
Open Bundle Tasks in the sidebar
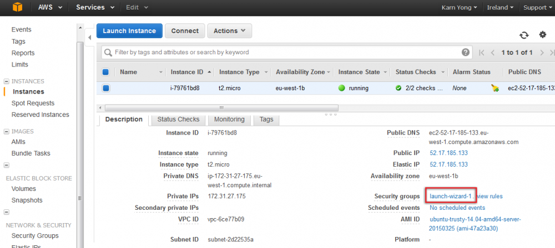tap(31, 153)
